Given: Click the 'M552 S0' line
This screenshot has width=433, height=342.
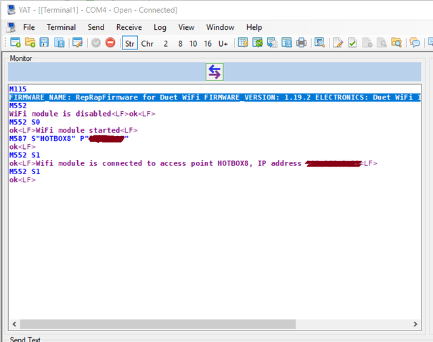Looking at the screenshot, I should coord(24,122).
